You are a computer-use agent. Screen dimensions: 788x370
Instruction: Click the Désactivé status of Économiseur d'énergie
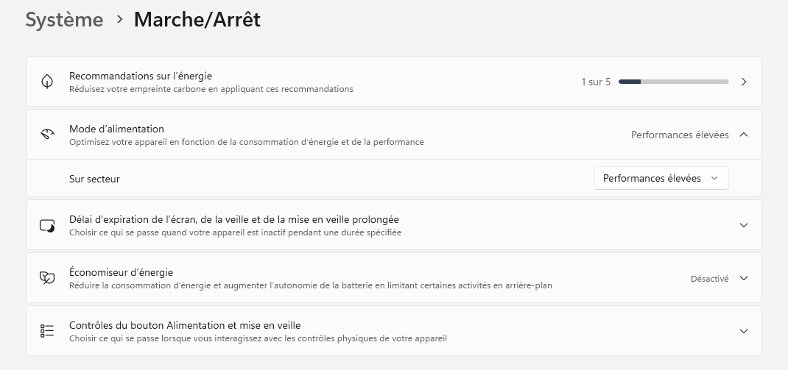click(709, 279)
